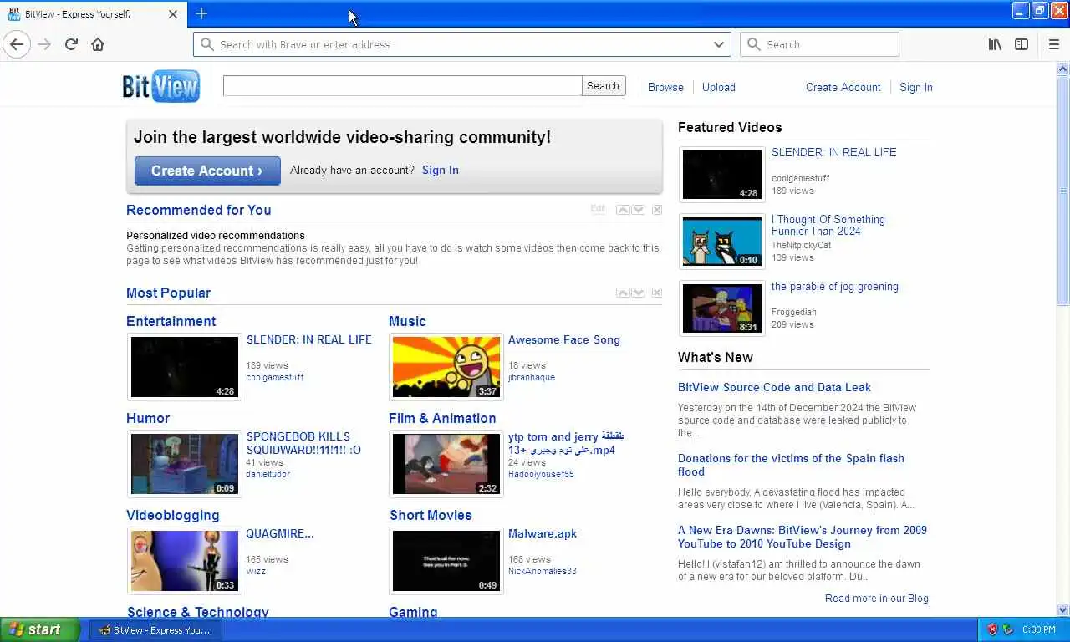Open SLENDER thumbnail under Entertainment
1070x642 pixels.
tap(185, 367)
